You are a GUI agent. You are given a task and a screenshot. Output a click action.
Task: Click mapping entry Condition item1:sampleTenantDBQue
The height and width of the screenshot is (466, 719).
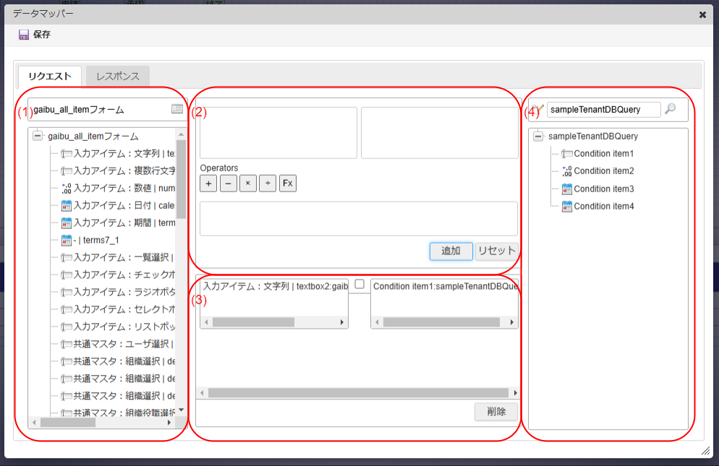[x=446, y=286]
